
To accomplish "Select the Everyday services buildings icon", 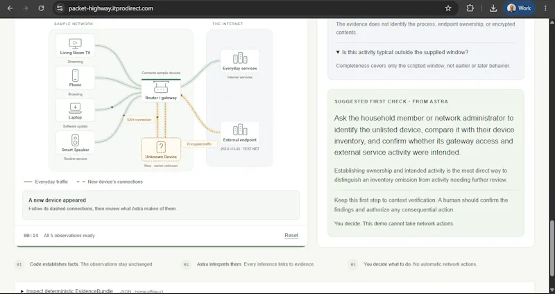I will coord(239,58).
